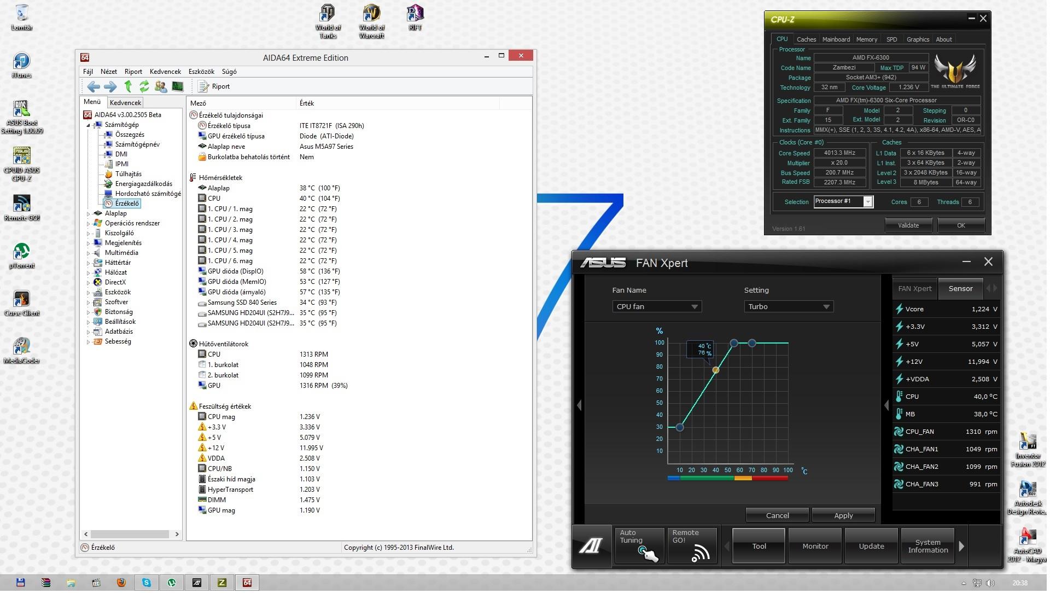The height and width of the screenshot is (593, 1050).
Task: Switch to the SPD tab in CPU-Z
Action: (x=891, y=39)
